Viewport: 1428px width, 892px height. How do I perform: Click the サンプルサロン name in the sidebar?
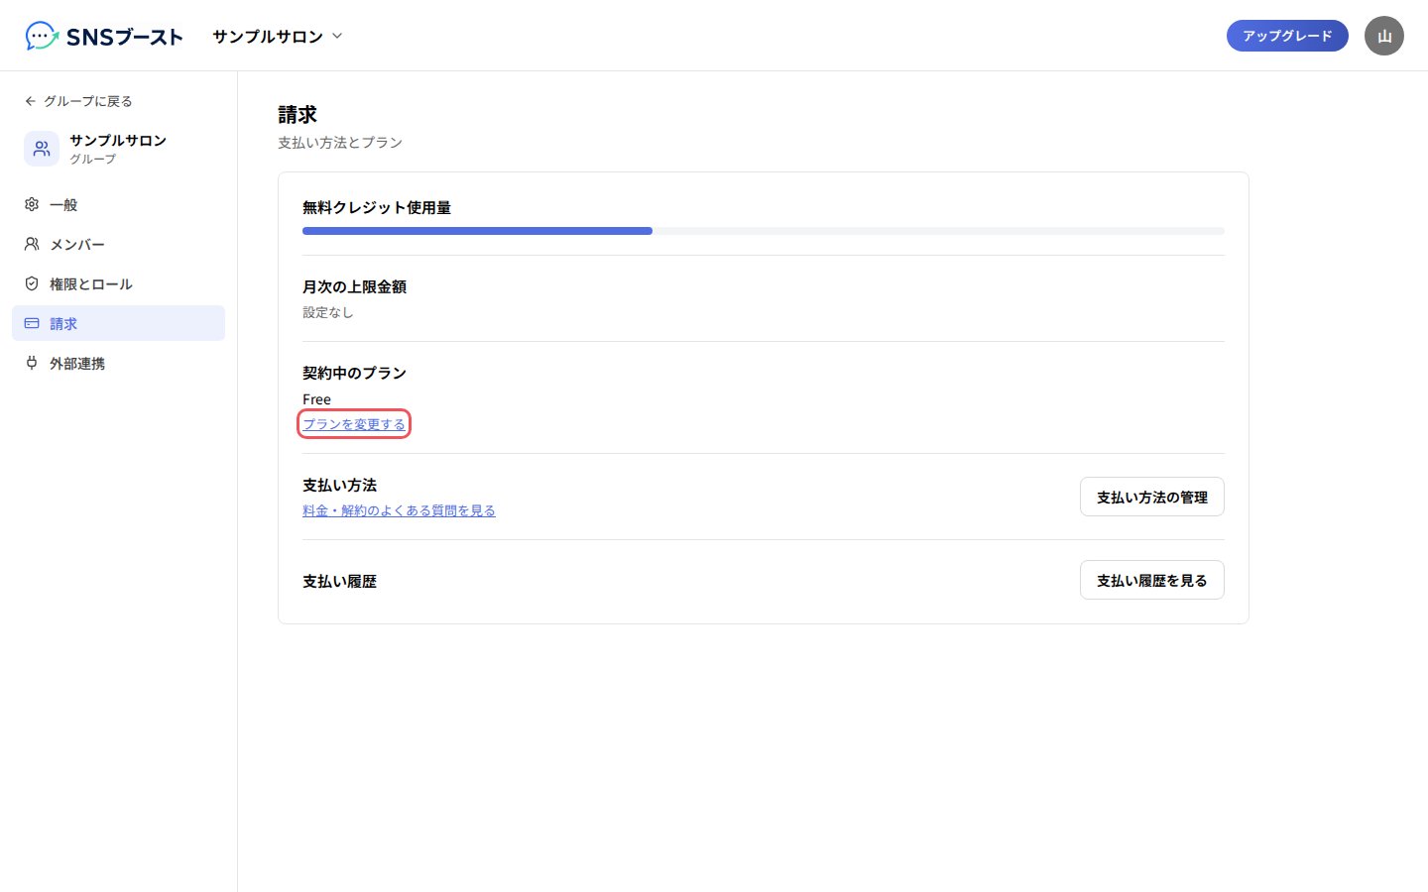[118, 140]
